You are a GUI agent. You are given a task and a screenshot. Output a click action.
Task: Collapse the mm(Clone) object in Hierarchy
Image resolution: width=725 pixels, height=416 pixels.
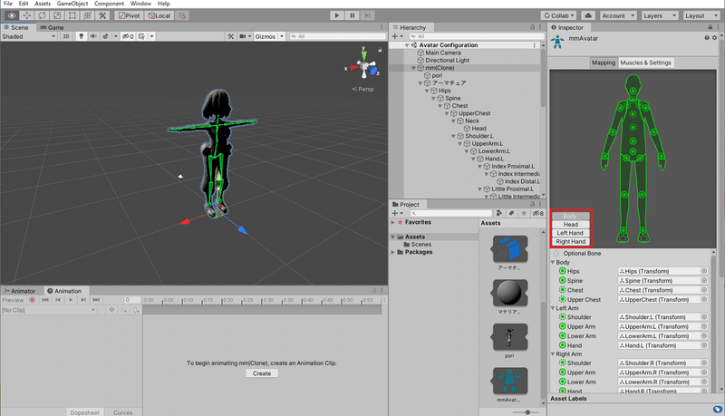pos(413,68)
